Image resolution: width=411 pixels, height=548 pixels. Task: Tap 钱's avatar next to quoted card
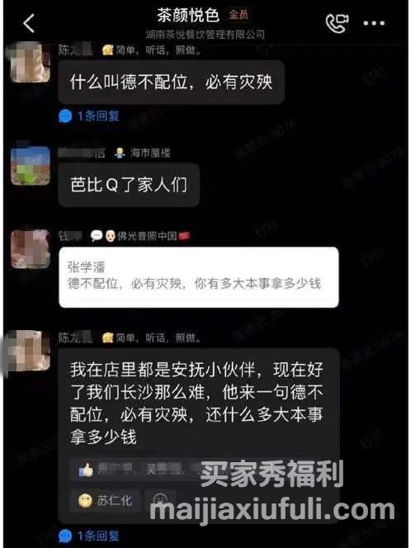coord(31,251)
